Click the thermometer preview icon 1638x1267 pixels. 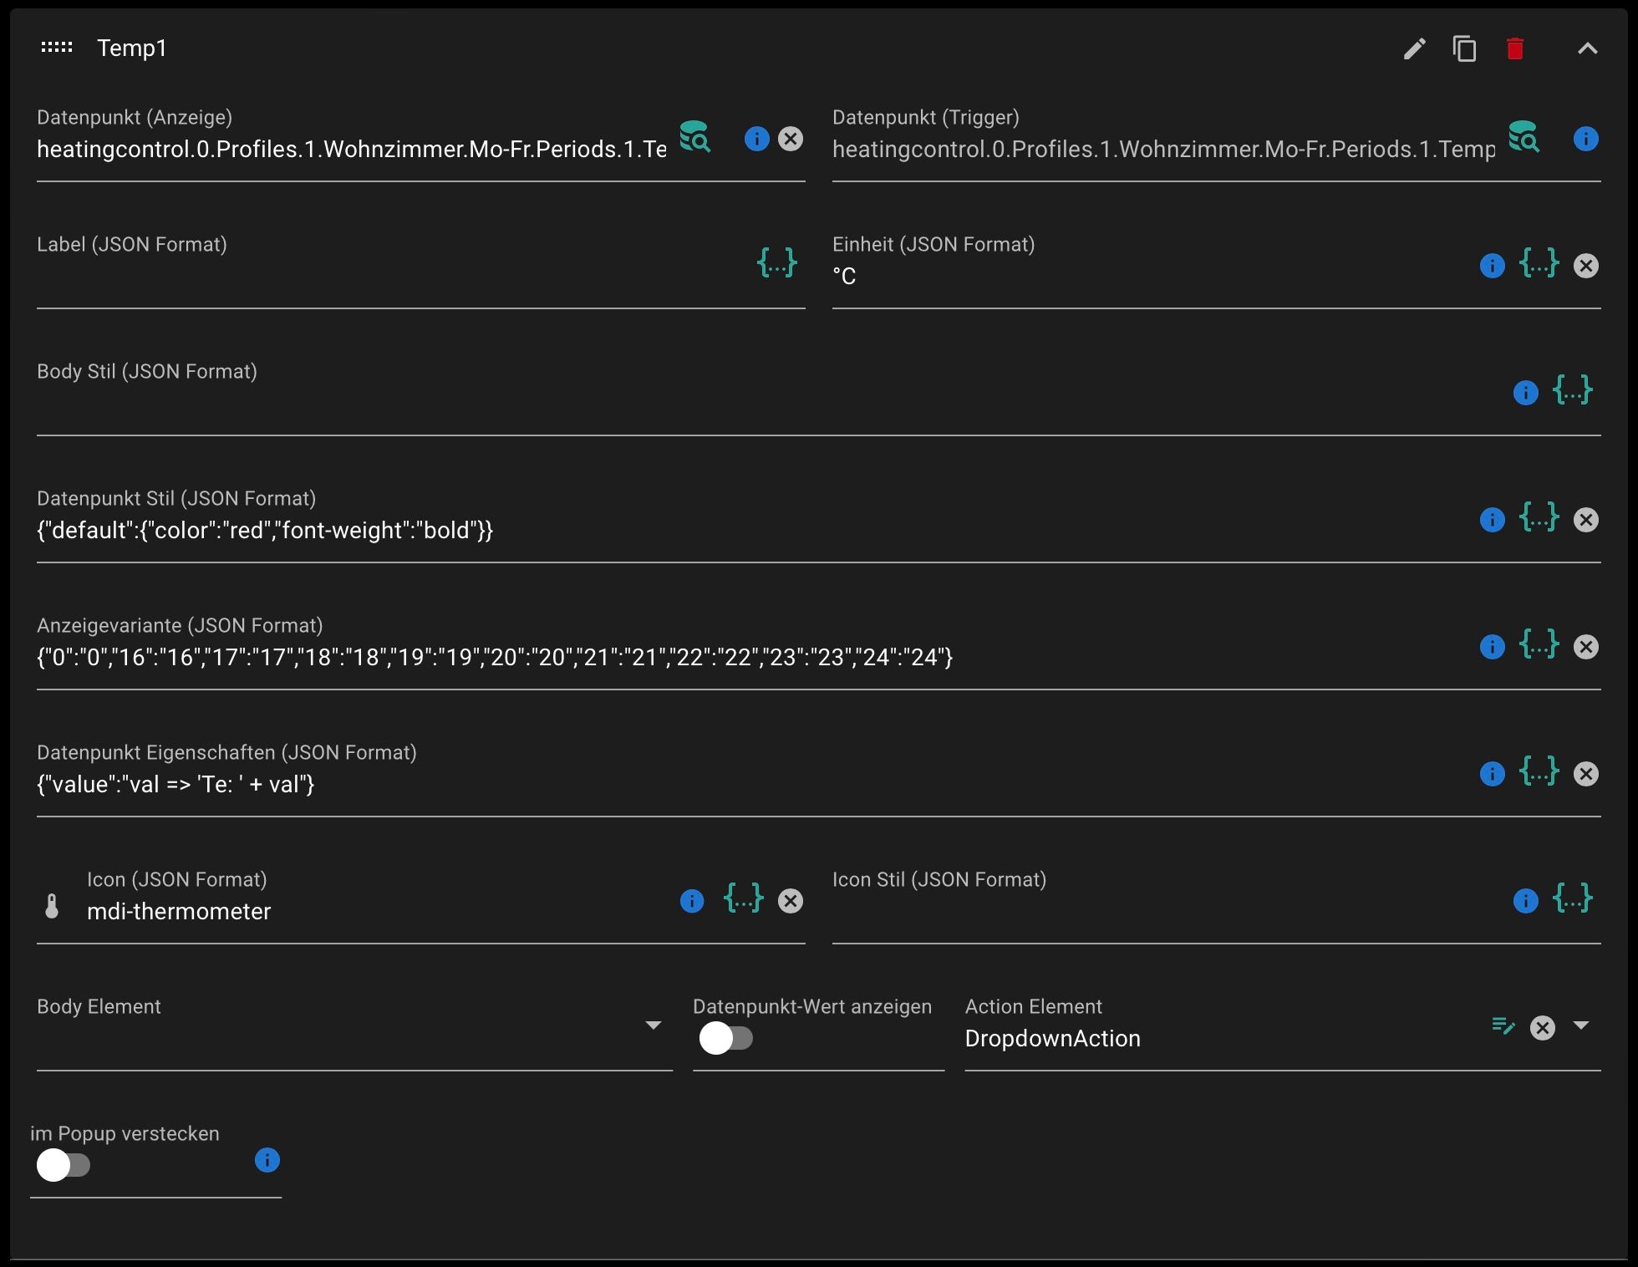click(52, 907)
